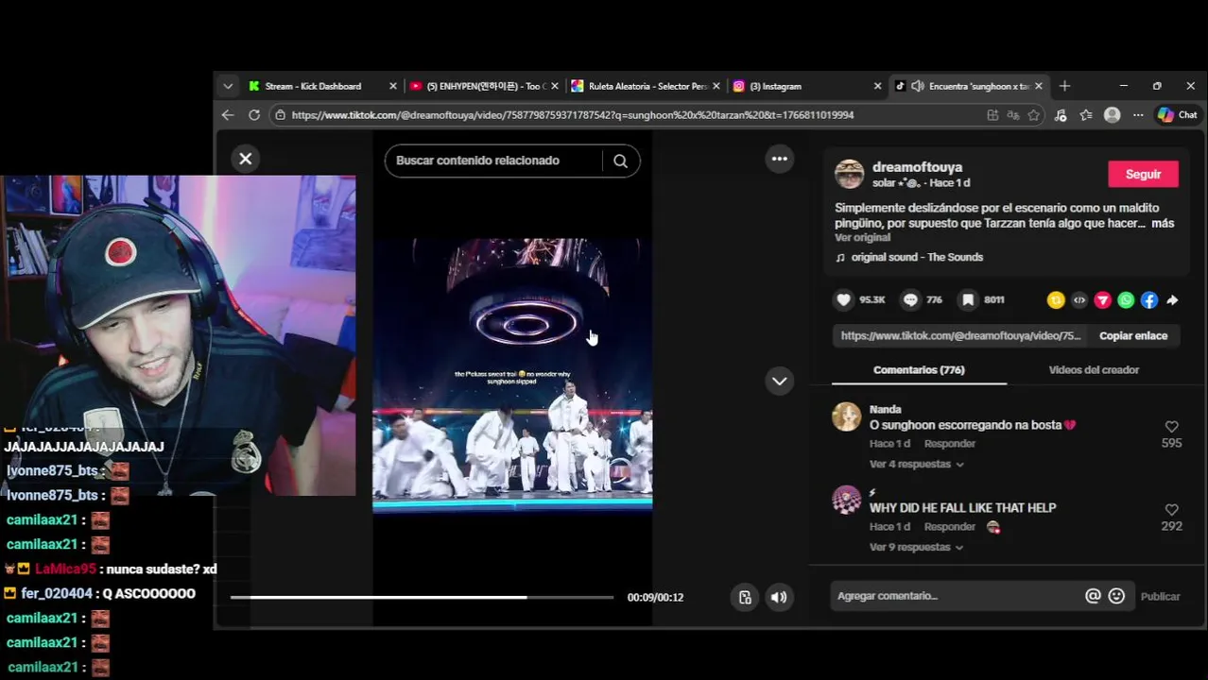Toggle the autoscroll icon beside volume
Image resolution: width=1208 pixels, height=680 pixels.
coord(745,597)
